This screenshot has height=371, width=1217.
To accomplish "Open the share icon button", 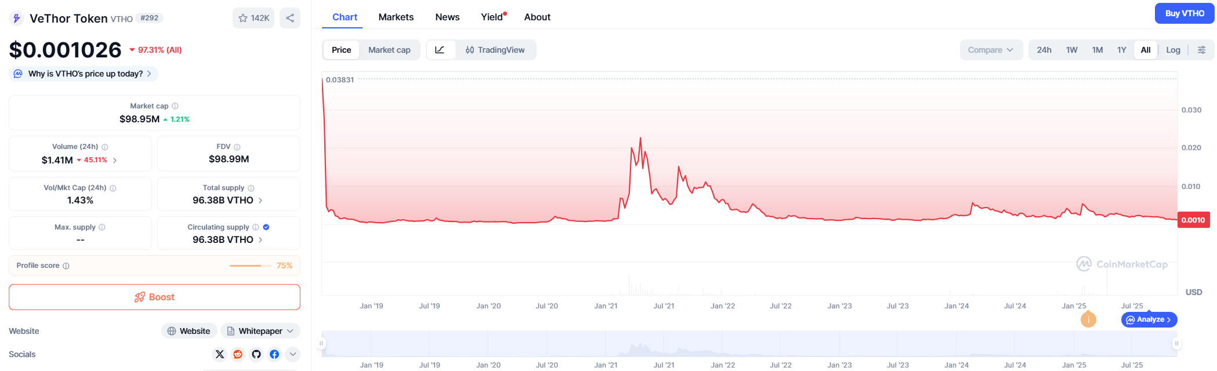I will coord(290,18).
